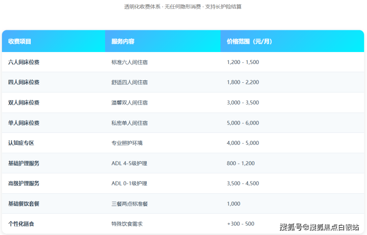Click the 四人间床位费 row label

coord(24,82)
